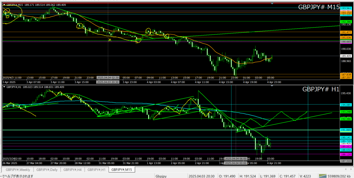Image resolution: width=354 pixels, height=178 pixels.
Task: Click the 2025.04.04 06:00 time label on H1
Action: coord(236,159)
